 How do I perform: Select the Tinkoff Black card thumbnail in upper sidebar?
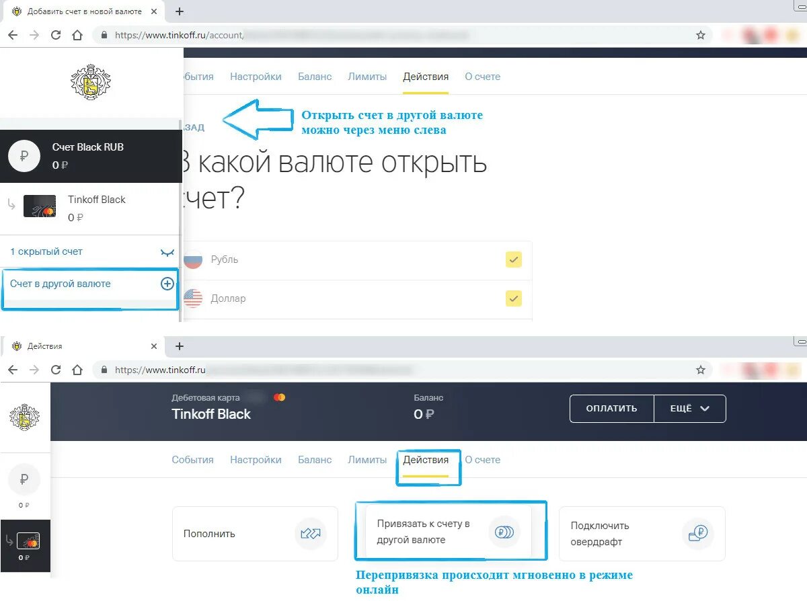tap(40, 206)
